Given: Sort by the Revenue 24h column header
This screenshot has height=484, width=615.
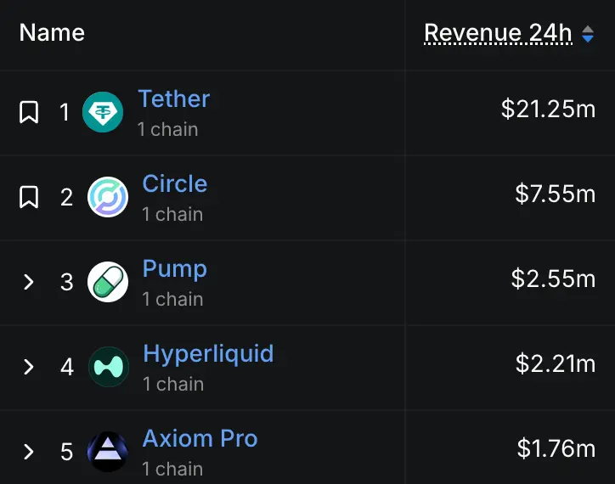Looking at the screenshot, I should [x=498, y=33].
